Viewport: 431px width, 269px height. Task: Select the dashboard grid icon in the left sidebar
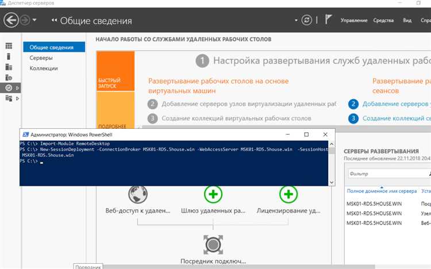pos(9,45)
